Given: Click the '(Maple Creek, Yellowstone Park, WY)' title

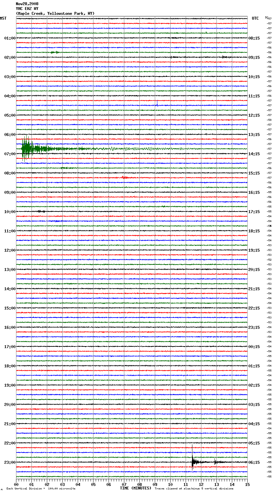Looking at the screenshot, I should point(55,13).
